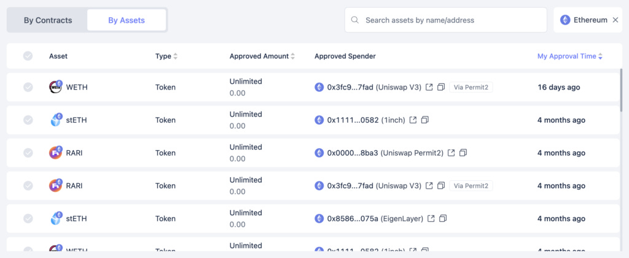Focus the search assets by name/address field

pyautogui.click(x=451, y=20)
